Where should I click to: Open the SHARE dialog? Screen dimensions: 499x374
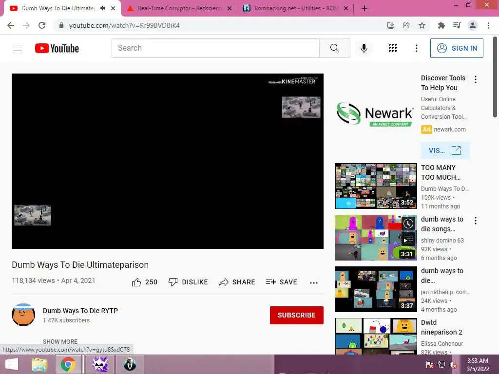(x=237, y=282)
